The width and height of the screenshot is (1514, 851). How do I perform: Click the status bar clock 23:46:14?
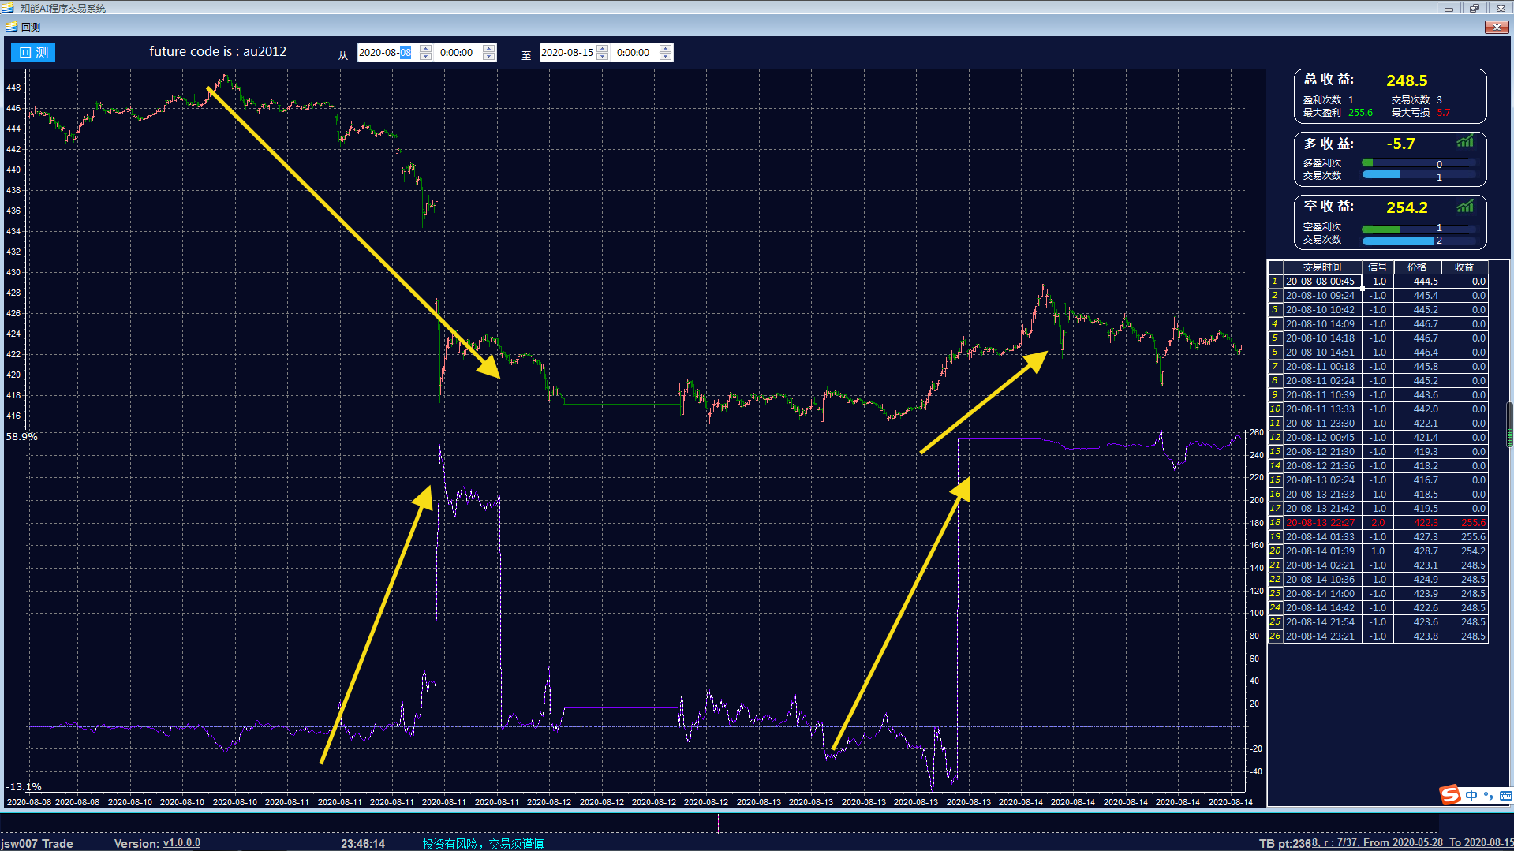pos(363,844)
